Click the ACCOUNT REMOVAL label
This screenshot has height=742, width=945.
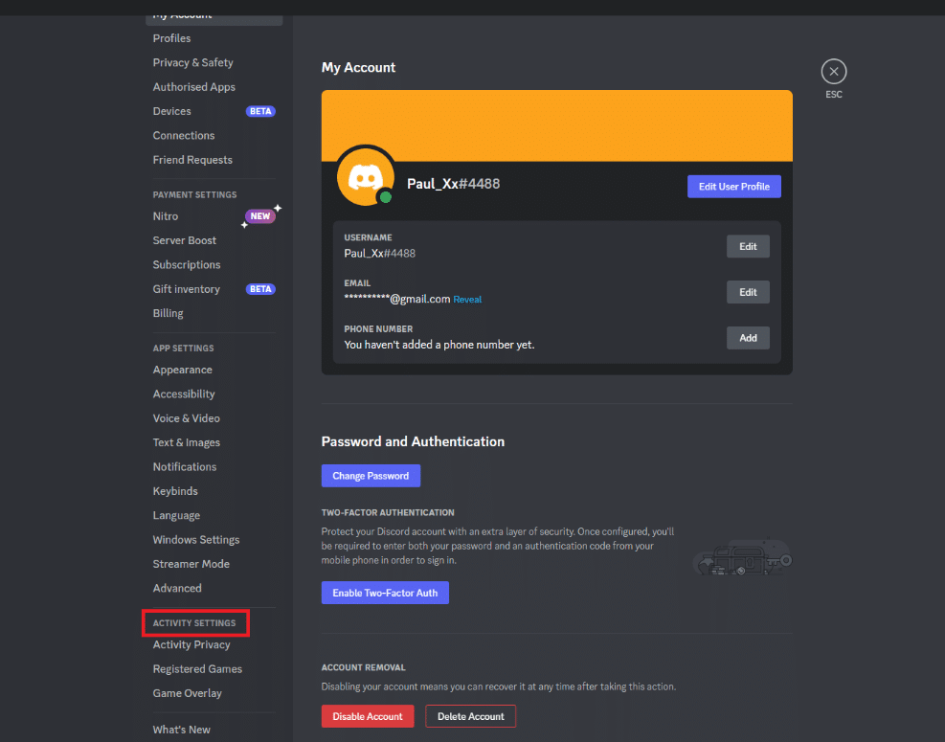pos(364,667)
